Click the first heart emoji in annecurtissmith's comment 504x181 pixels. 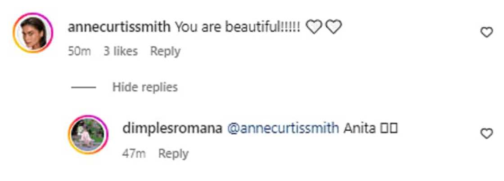315,28
